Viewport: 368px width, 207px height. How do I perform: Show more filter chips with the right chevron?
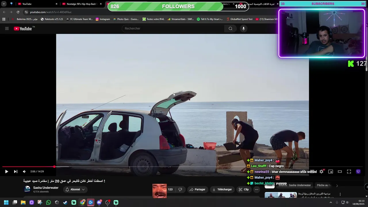(337, 186)
